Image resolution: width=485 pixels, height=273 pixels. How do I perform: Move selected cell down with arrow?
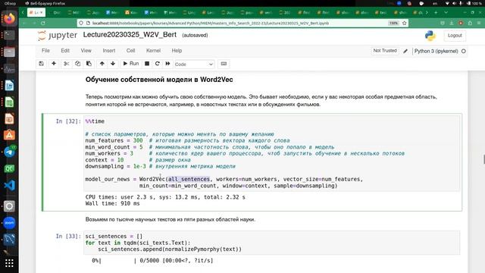click(x=113, y=64)
